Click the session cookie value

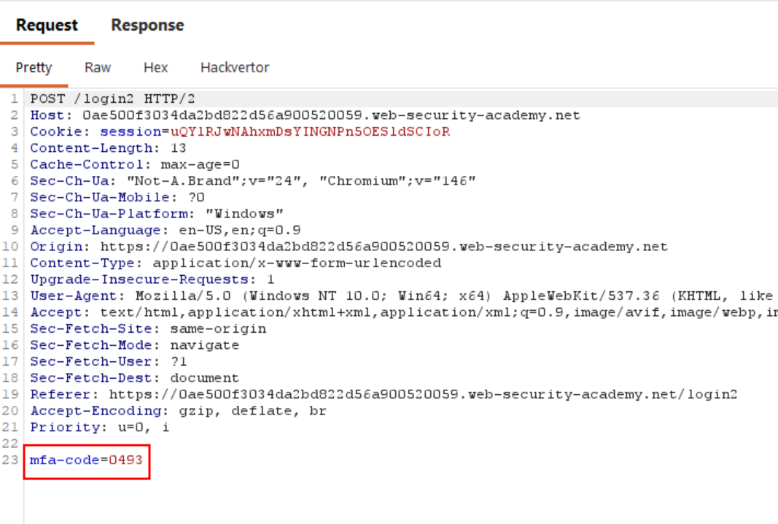pos(310,131)
